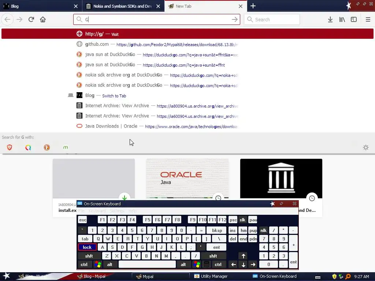Open the Downloads toolbar icon

point(330,19)
